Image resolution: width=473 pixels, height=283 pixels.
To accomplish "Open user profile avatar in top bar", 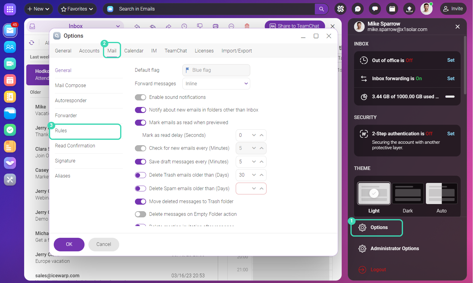I will tap(427, 9).
